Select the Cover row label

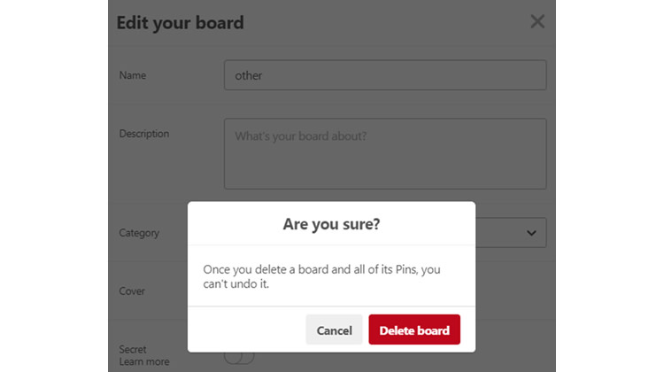coord(132,291)
